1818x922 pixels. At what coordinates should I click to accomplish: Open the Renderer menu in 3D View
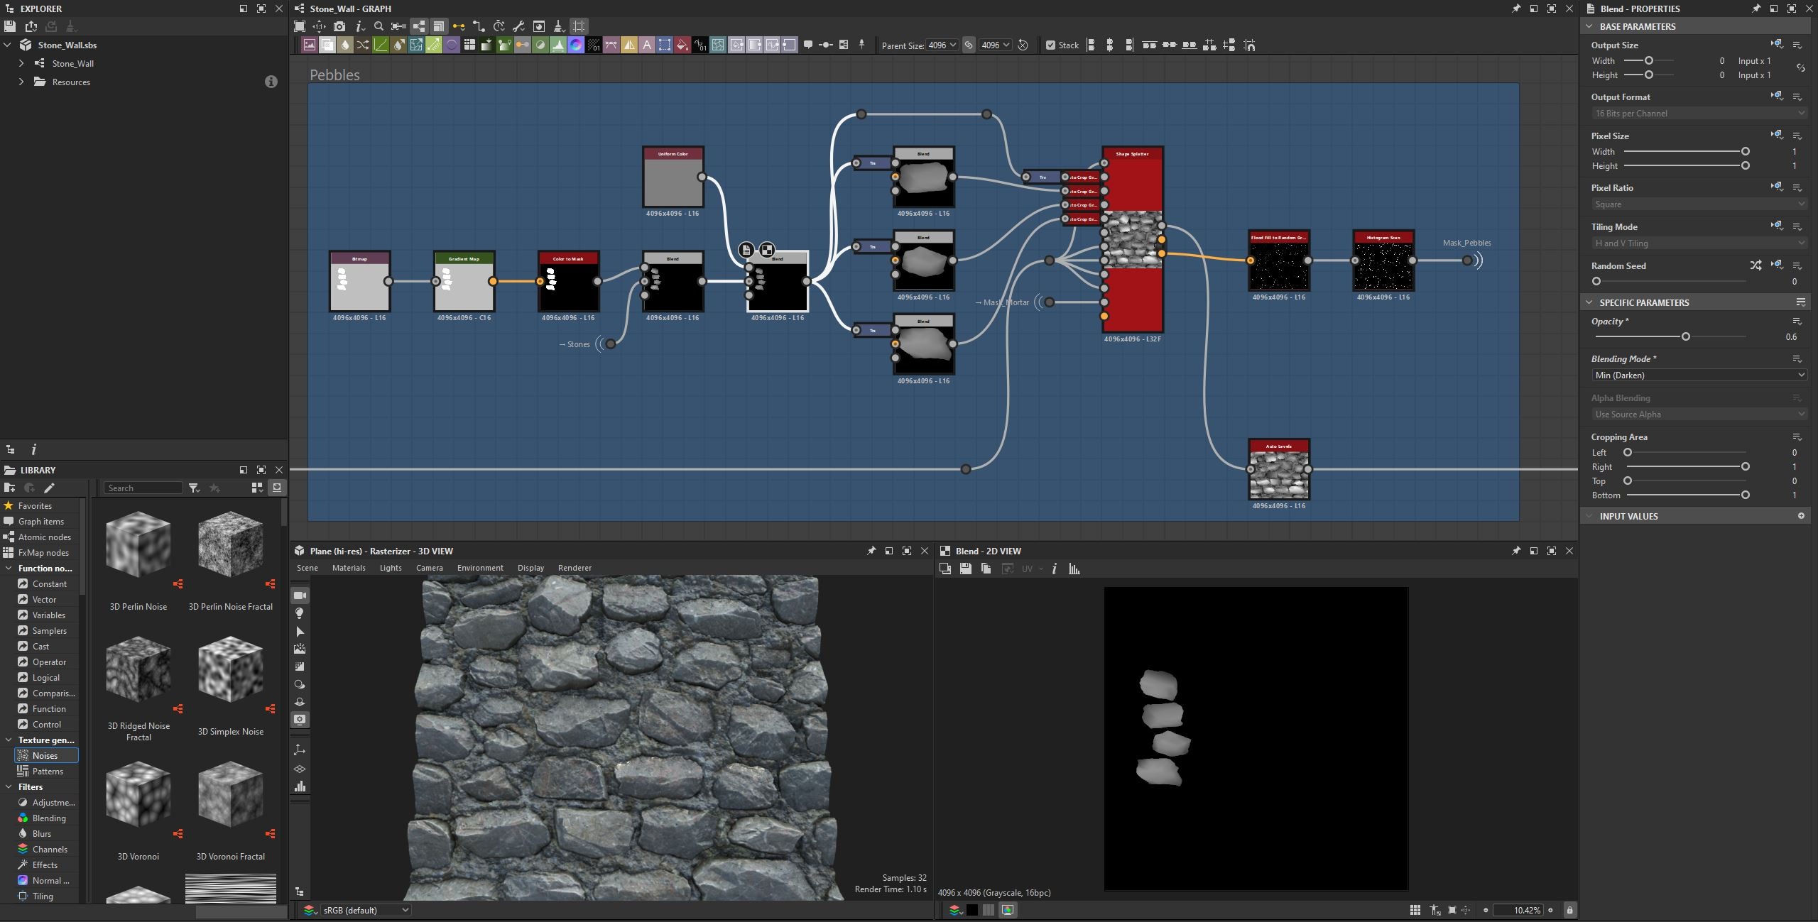575,568
